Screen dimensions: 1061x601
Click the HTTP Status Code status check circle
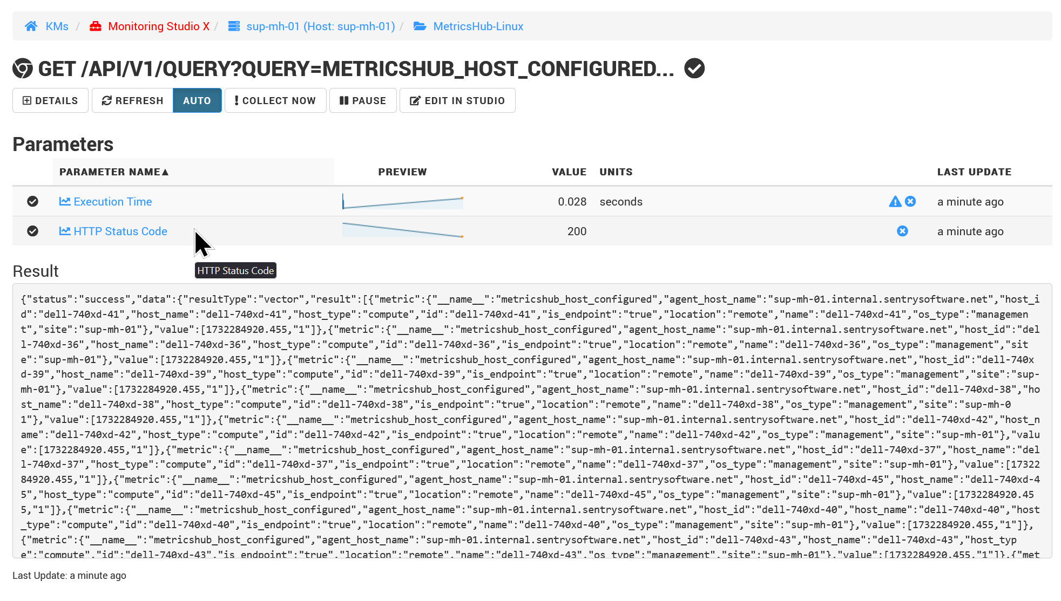click(x=33, y=231)
